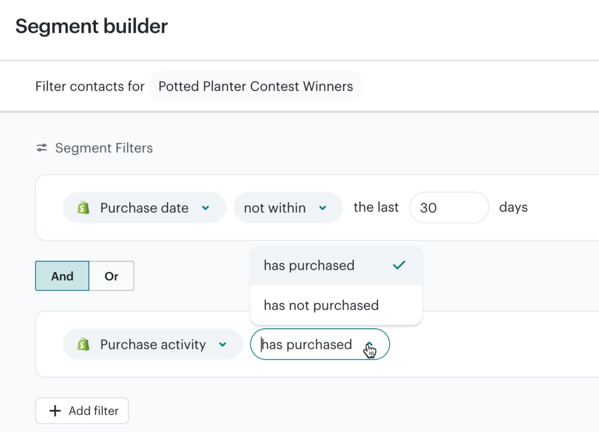
Task: Select has not purchased from the list
Action: tap(320, 305)
